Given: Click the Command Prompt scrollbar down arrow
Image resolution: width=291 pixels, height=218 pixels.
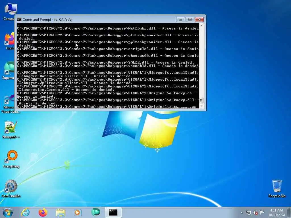Looking at the screenshot, I should click(201, 106).
